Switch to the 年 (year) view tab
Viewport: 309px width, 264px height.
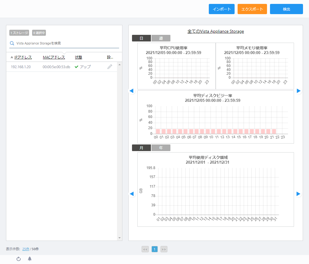[161, 148]
